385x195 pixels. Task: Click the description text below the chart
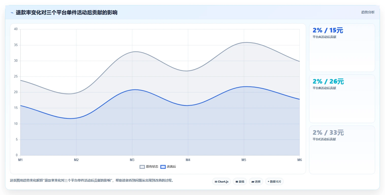pyautogui.click(x=92, y=181)
